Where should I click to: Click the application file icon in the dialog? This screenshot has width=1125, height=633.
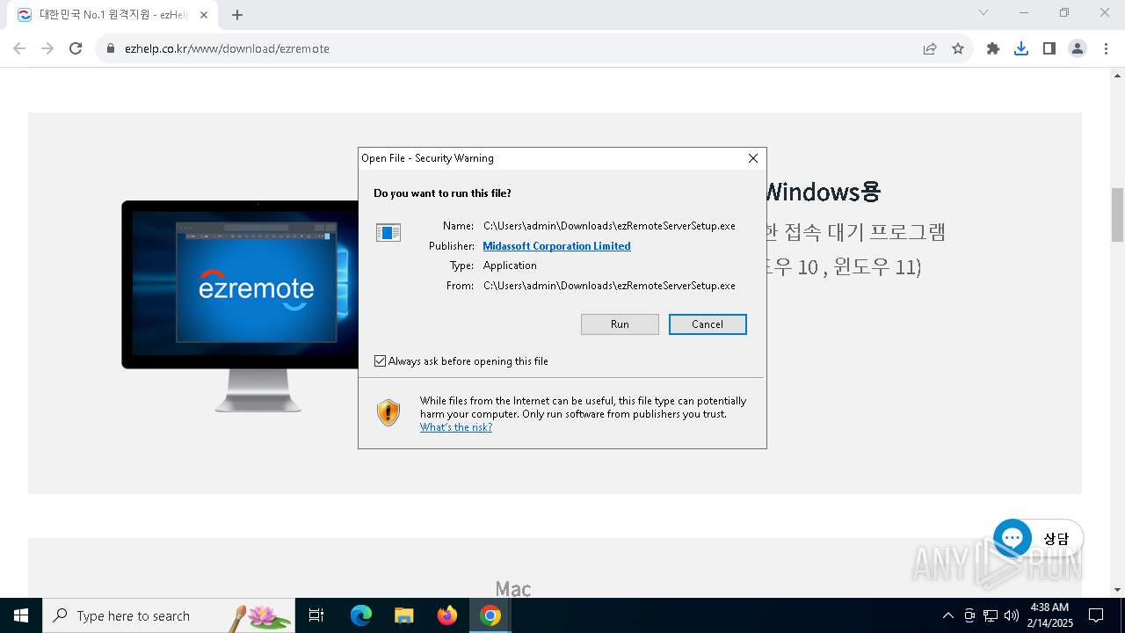pos(388,232)
